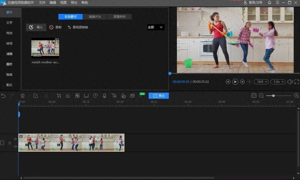Select 配乐 in the left sidebar
Viewport: 300px width, 180px height.
9,85
